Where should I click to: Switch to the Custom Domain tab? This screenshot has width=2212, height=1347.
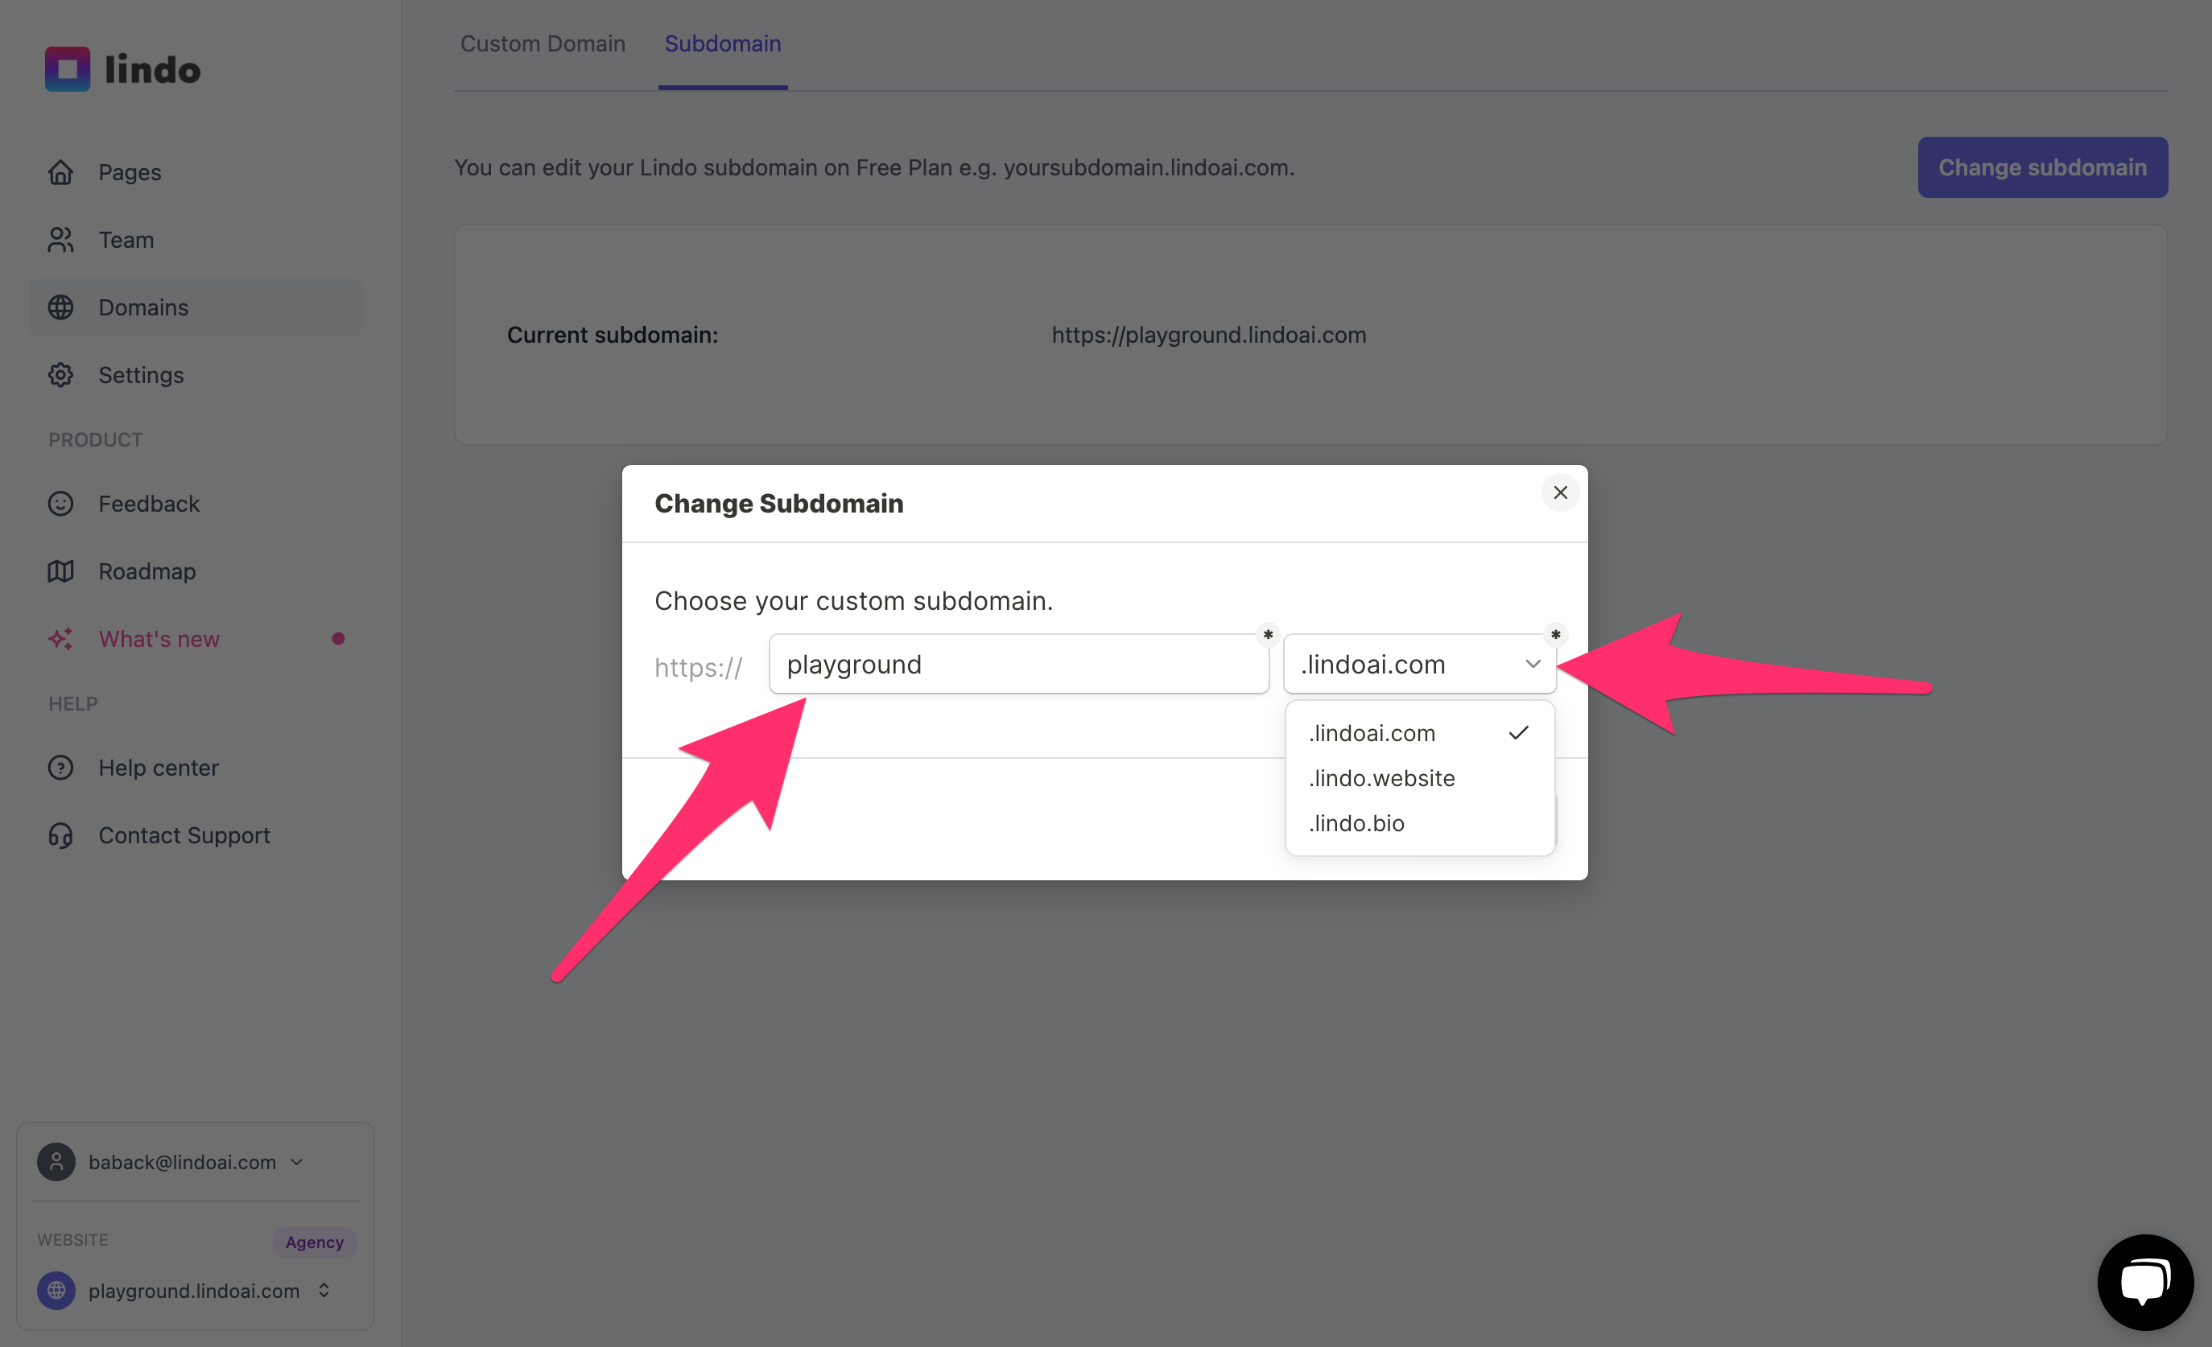point(543,44)
